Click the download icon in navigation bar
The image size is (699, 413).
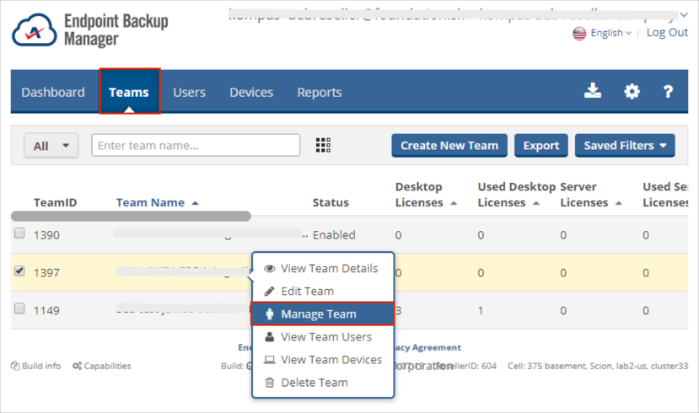(x=593, y=92)
